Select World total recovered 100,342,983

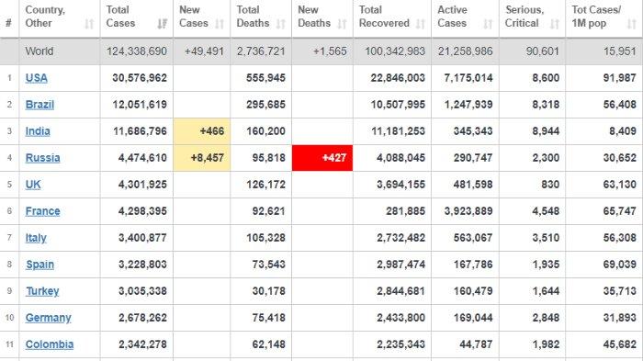click(395, 51)
